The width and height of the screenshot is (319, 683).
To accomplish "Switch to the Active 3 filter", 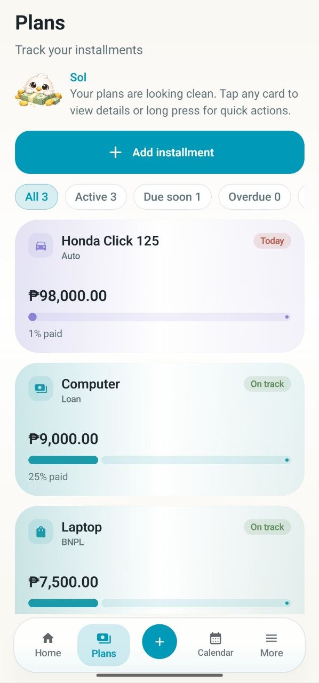I will tap(95, 197).
